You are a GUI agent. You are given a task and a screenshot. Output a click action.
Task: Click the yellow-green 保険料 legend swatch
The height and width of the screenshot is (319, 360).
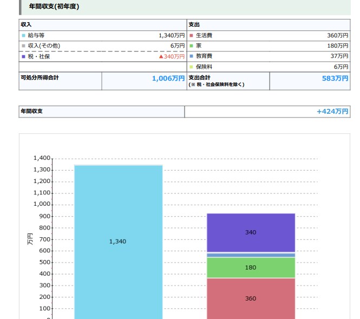(191, 67)
